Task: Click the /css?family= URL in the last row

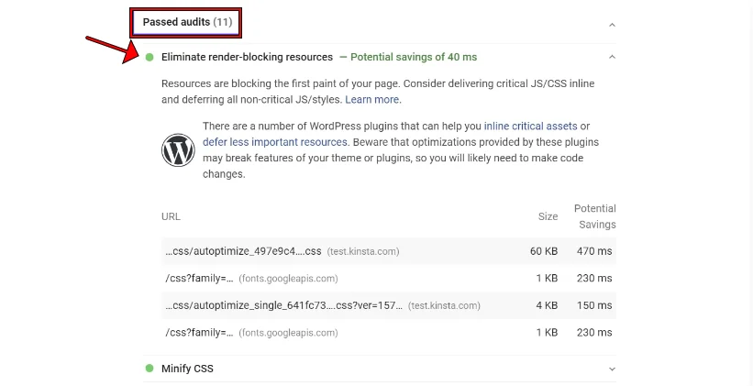Action: pyautogui.click(x=199, y=332)
